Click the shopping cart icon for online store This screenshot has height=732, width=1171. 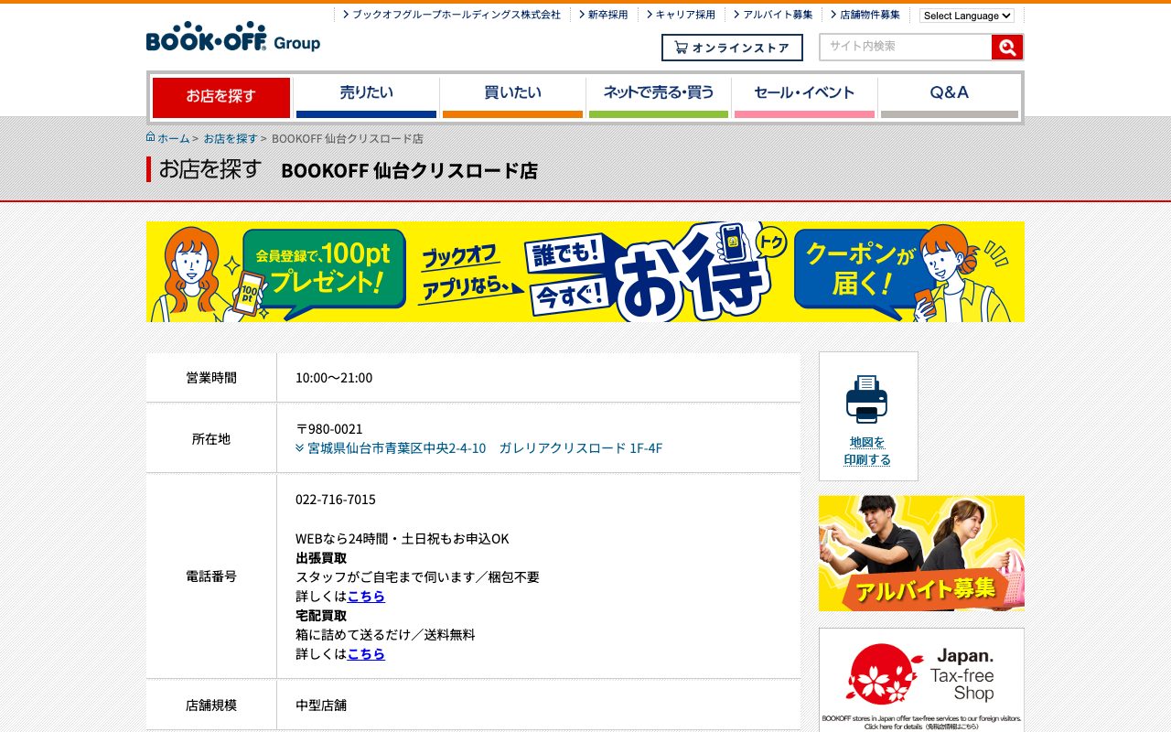coord(681,48)
